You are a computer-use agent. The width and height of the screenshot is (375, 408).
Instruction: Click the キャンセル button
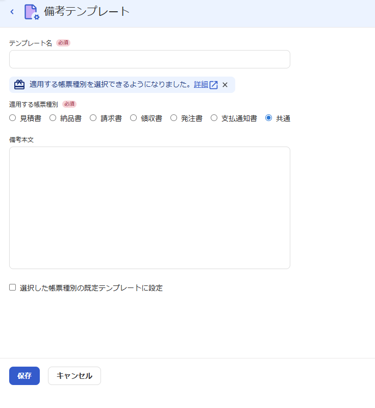[74, 376]
